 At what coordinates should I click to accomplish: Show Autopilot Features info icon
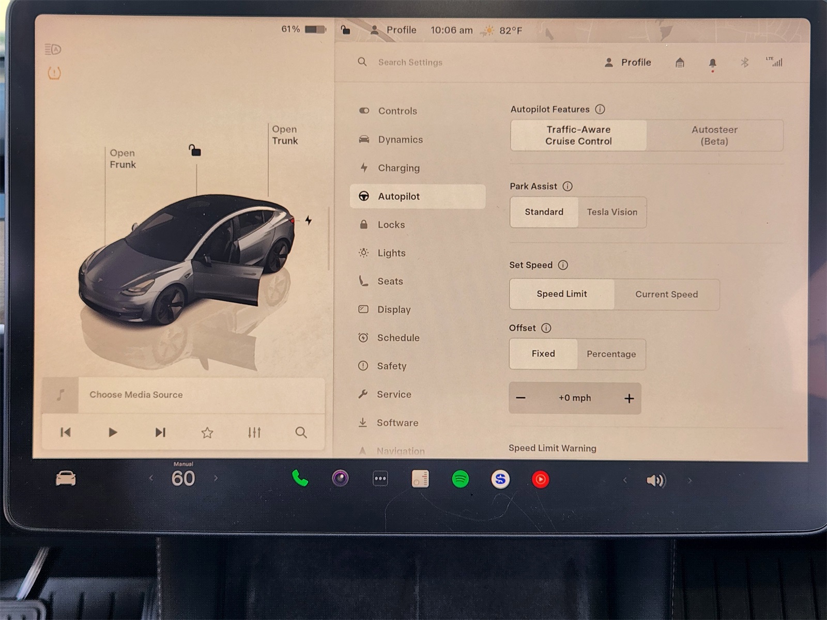point(600,109)
